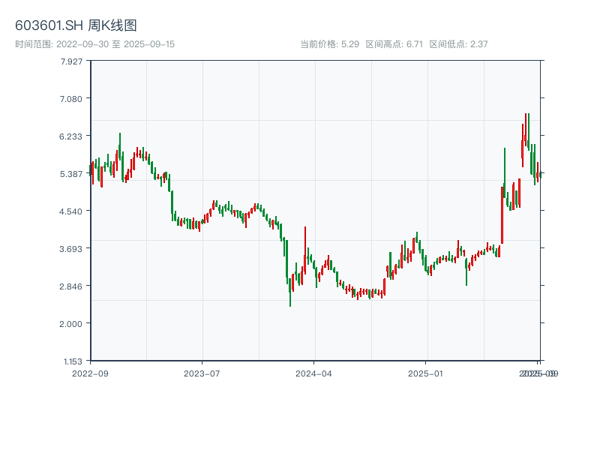Click the 当前价格 5.29 label
This screenshot has width=600, height=450.
click(x=329, y=44)
